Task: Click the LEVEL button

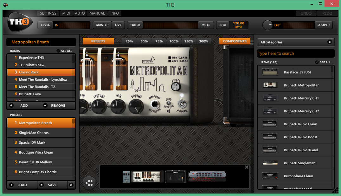Action: pyautogui.click(x=45, y=25)
